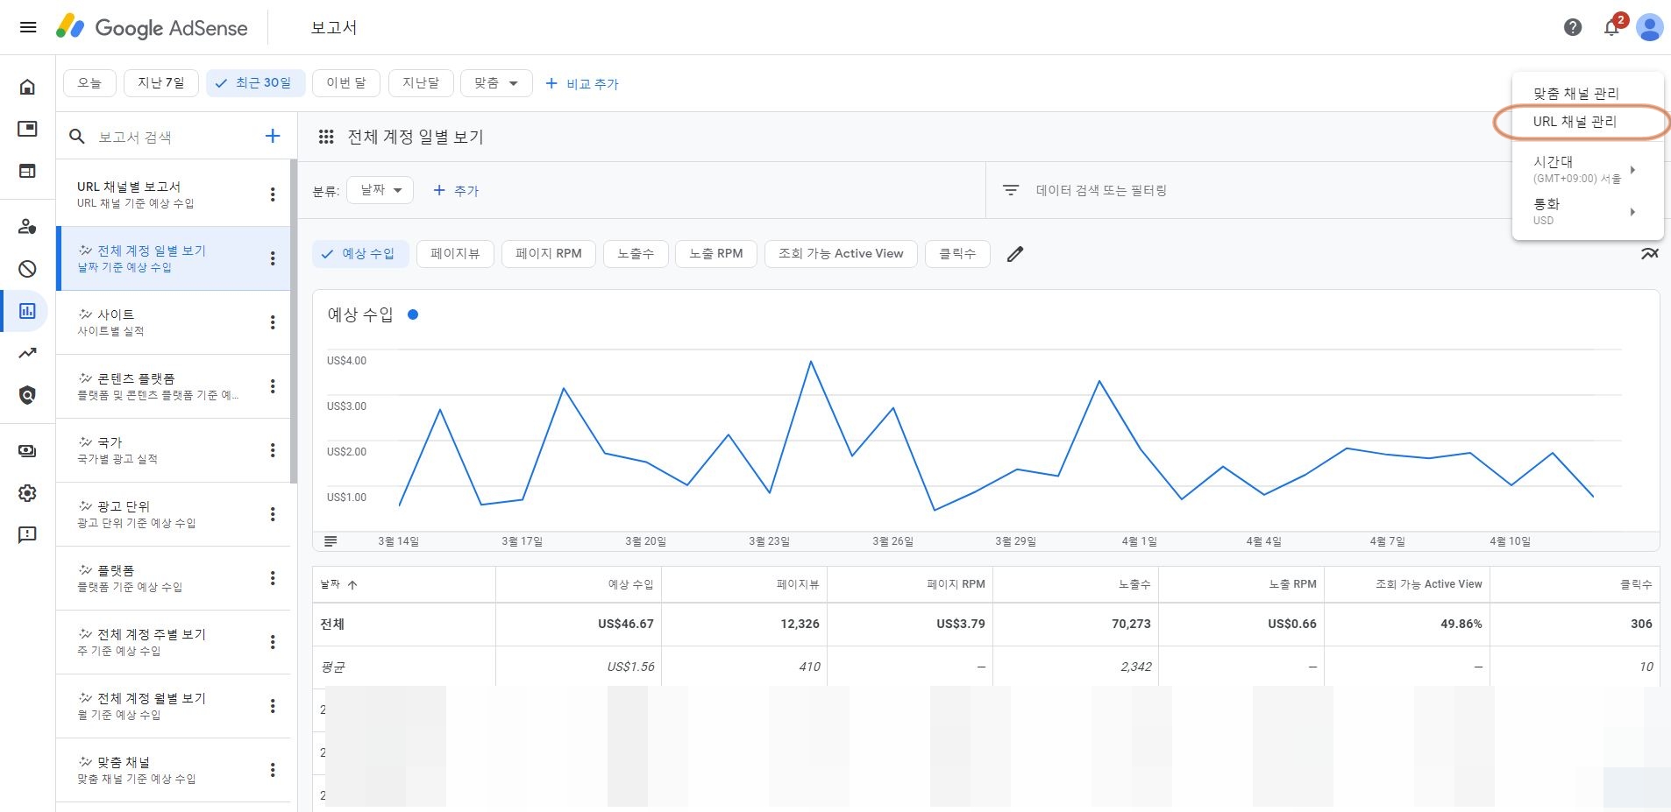This screenshot has height=812, width=1671.
Task: Expand the 통화 USD submenu
Action: coord(1587,211)
